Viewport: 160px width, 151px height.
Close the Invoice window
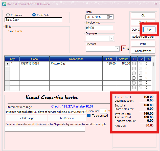coord(156,4)
